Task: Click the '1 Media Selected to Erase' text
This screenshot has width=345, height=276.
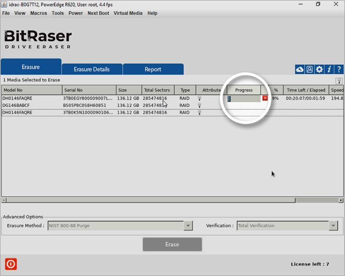Action: click(x=31, y=80)
